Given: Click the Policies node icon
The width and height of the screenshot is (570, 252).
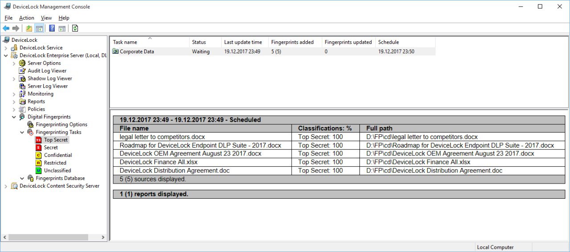Looking at the screenshot, I should (22, 109).
